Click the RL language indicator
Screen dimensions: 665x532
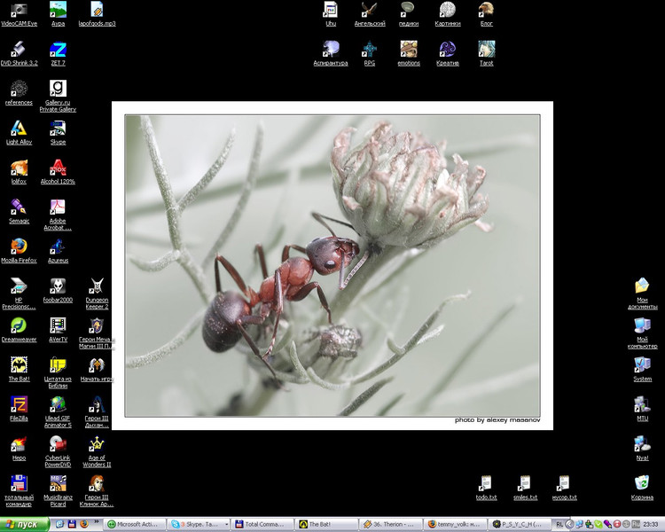coord(559,524)
